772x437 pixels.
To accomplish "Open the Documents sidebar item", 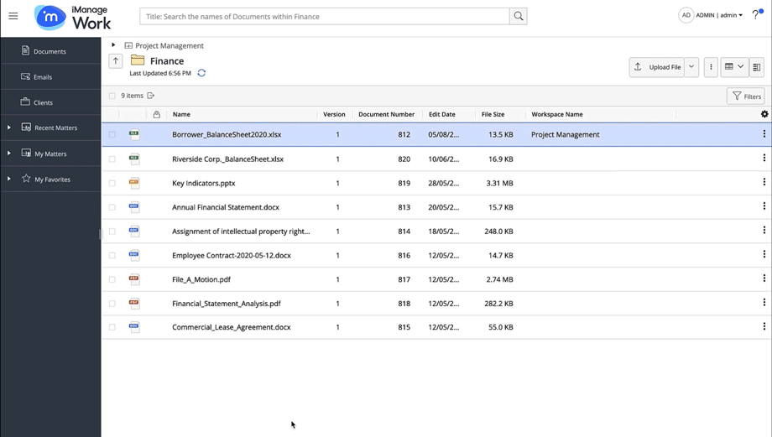I will [x=50, y=51].
